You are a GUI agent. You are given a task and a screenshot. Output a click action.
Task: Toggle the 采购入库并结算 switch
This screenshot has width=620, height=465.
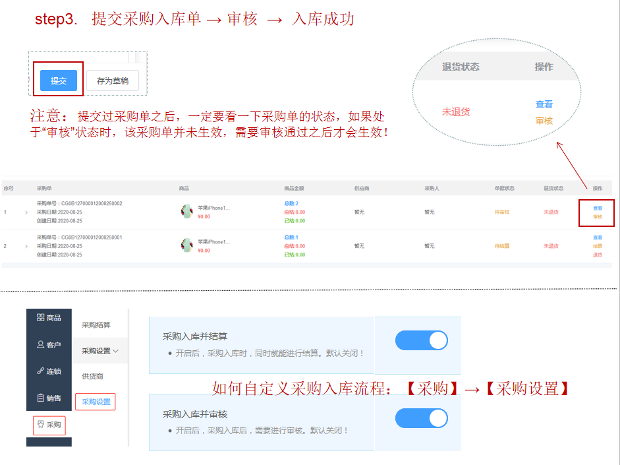[422, 340]
